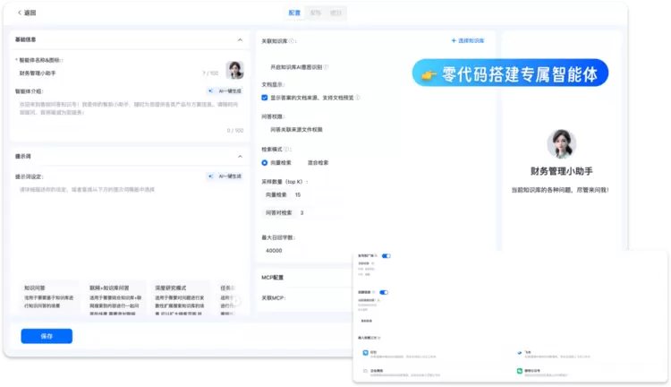Click the info icon next to 关联知识库
The image size is (671, 387).
coord(293,41)
